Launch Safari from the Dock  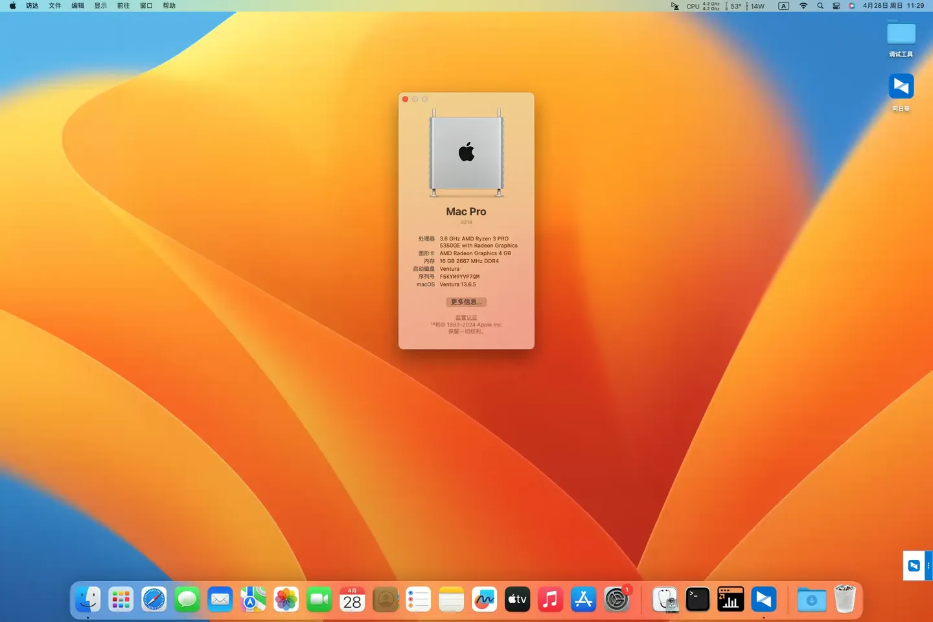pyautogui.click(x=154, y=599)
